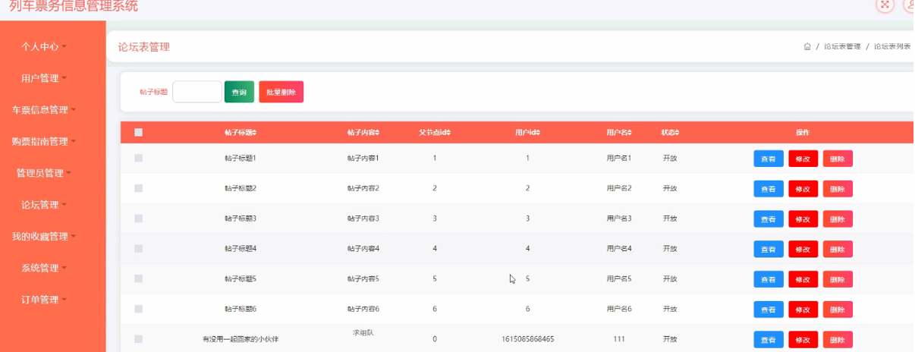Viewport: 915px width, 352px height.
Task: Click 修改 in row 帖子标题5
Action: coord(803,279)
